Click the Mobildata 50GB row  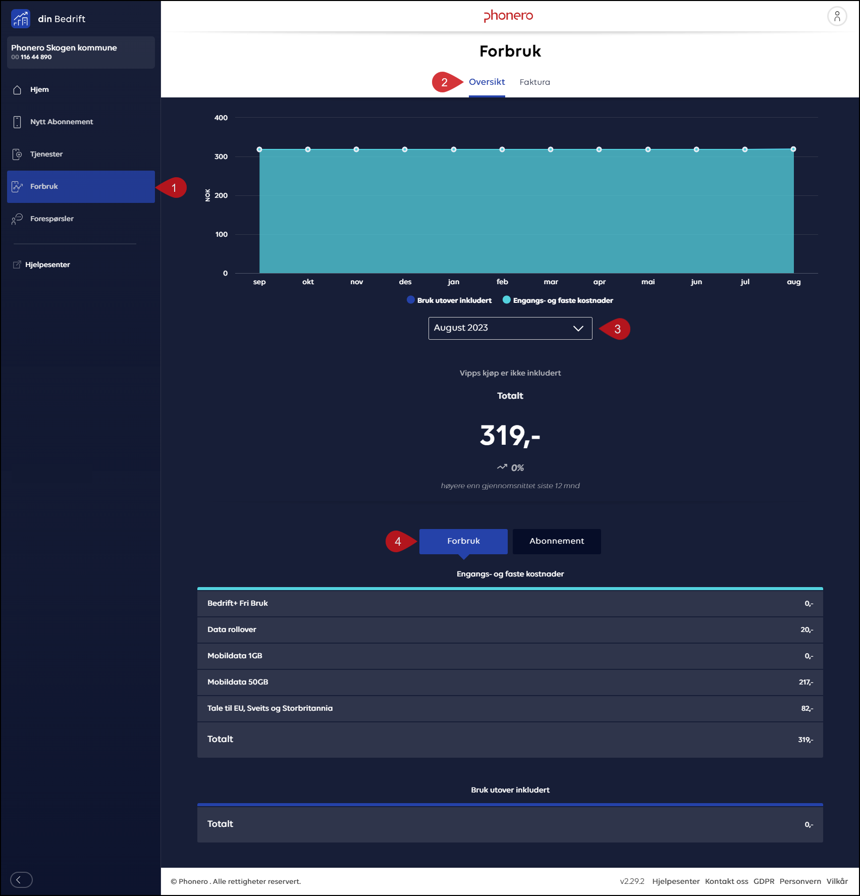[x=510, y=682]
